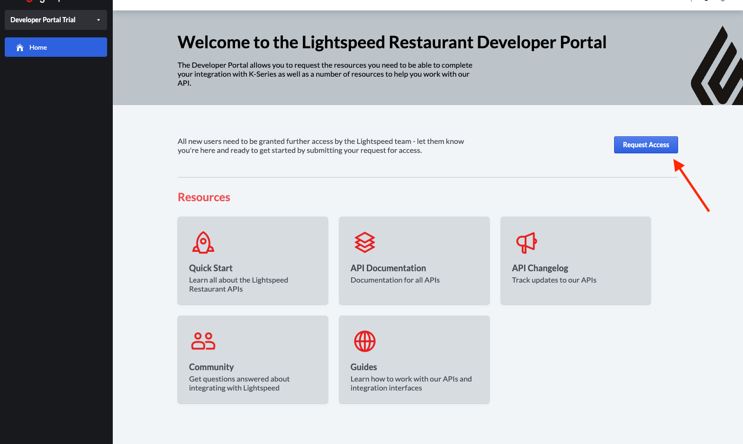The width and height of the screenshot is (743, 444).
Task: Click the "Documentation for all APIs" description
Action: [x=395, y=280]
